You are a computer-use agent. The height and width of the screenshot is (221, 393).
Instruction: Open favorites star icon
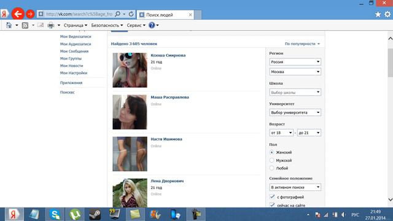[x=378, y=14]
